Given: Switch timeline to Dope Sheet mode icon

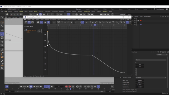Looking at the screenshot, I should [26, 22].
